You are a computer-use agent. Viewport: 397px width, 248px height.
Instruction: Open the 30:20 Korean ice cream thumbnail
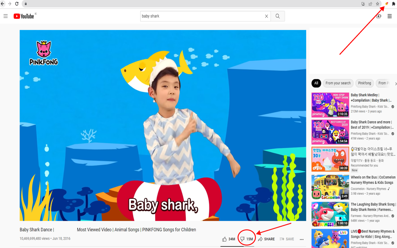point(330,159)
